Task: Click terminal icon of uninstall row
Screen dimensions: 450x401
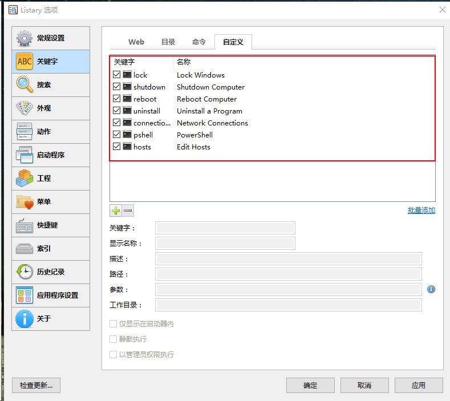Action: click(127, 111)
